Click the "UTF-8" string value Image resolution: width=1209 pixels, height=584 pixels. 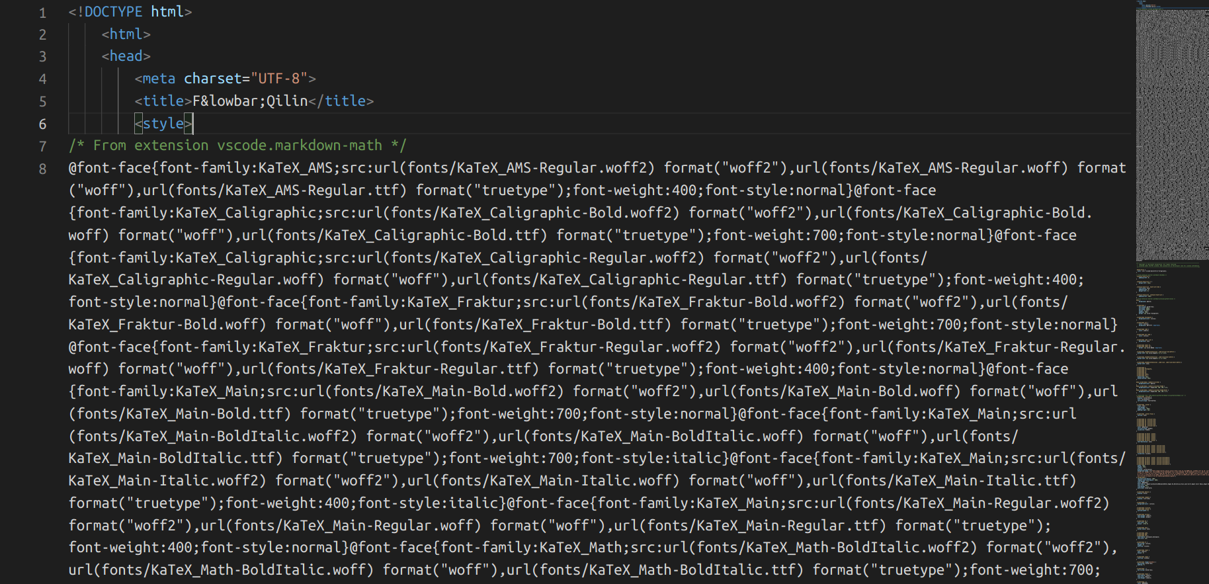278,79
